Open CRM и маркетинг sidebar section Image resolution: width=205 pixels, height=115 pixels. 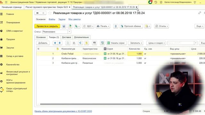14,31
